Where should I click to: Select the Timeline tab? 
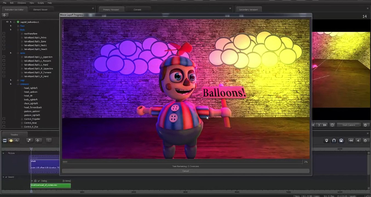click(14, 135)
